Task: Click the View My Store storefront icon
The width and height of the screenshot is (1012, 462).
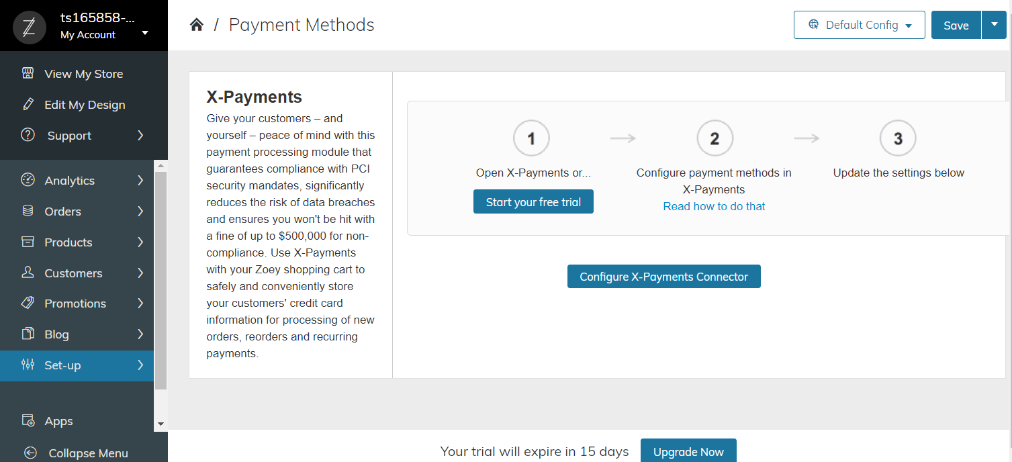Action: tap(28, 73)
